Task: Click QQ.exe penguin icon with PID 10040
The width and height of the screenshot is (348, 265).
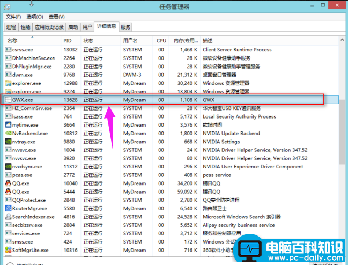Action: point(8,183)
